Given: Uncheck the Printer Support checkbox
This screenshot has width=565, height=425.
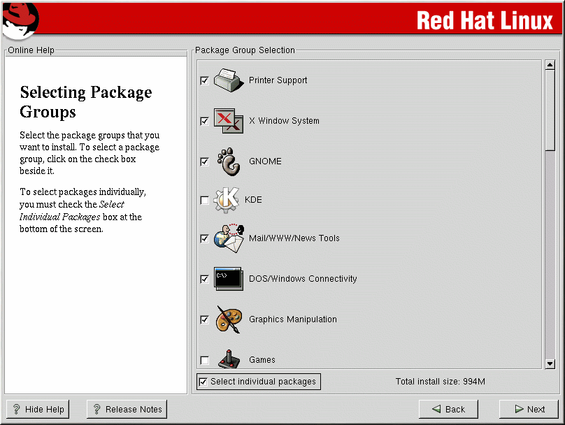Looking at the screenshot, I should [x=204, y=80].
